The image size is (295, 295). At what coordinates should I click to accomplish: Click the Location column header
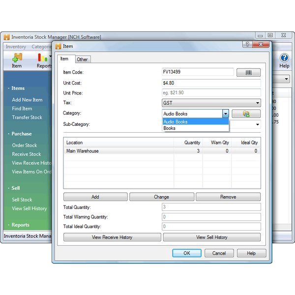[x=119, y=143]
